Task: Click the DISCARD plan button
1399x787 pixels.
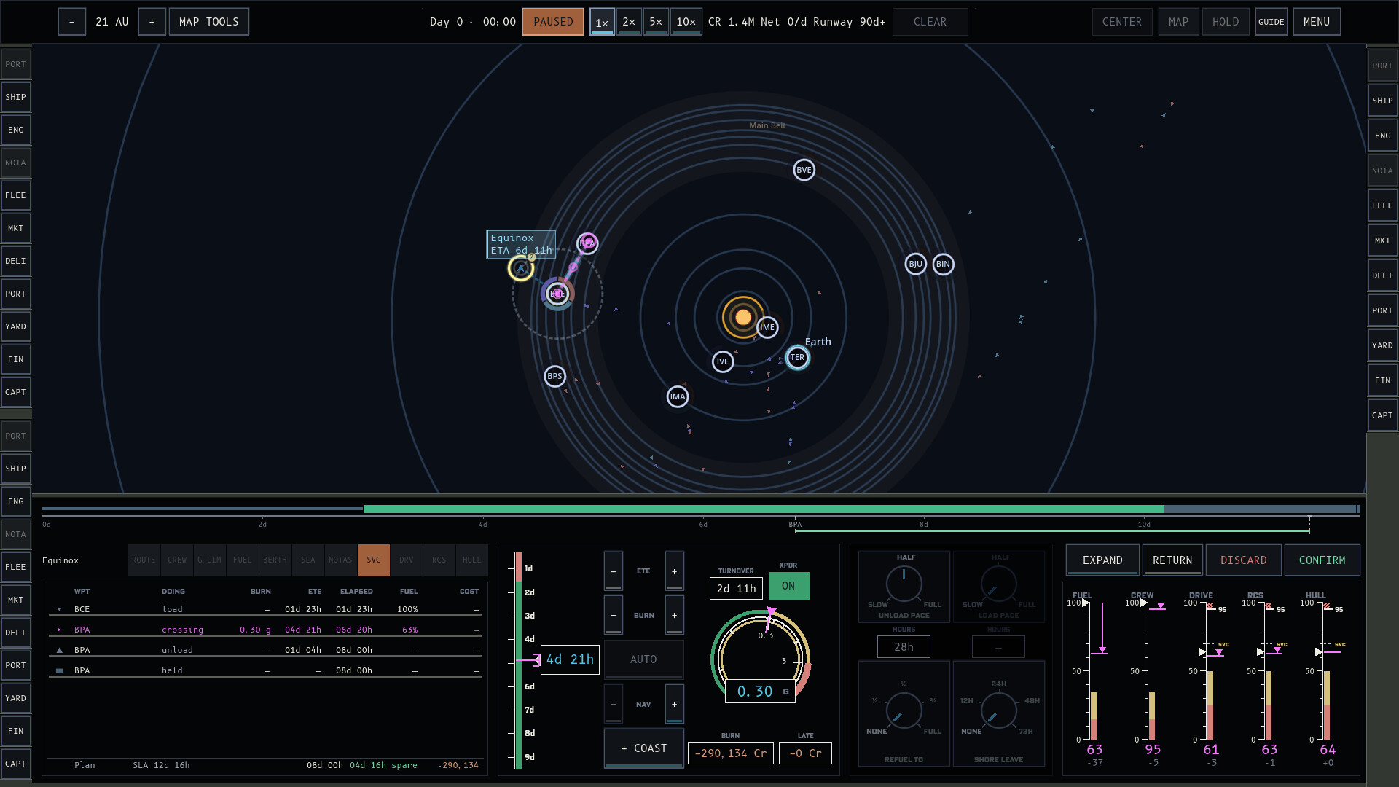Action: coord(1244,560)
